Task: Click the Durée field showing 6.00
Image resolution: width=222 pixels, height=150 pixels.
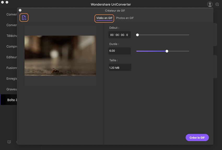Action: [x=120, y=51]
